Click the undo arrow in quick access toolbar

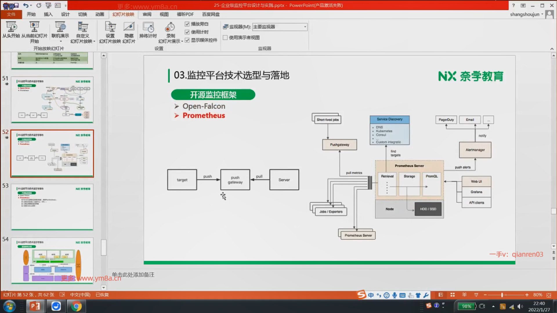click(26, 5)
